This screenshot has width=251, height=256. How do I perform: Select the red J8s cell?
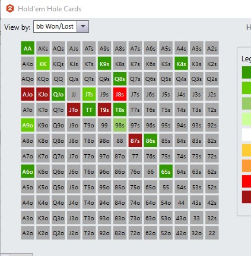(x=120, y=95)
